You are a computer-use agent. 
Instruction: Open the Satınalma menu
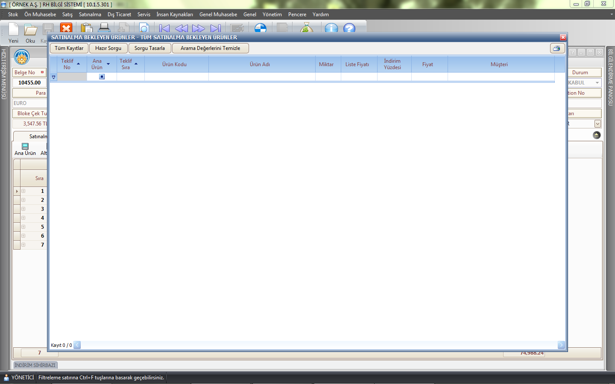(x=90, y=15)
